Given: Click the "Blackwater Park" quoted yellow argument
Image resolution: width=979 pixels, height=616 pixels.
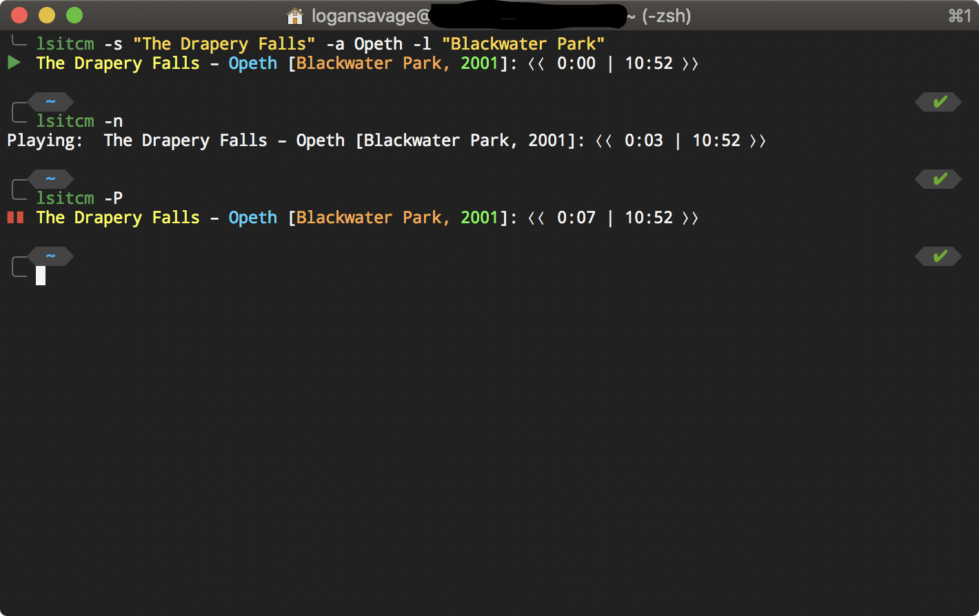Looking at the screenshot, I should point(523,44).
